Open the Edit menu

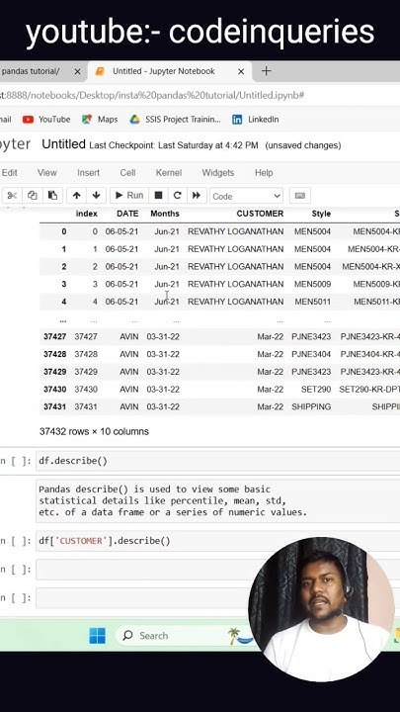pyautogui.click(x=10, y=172)
